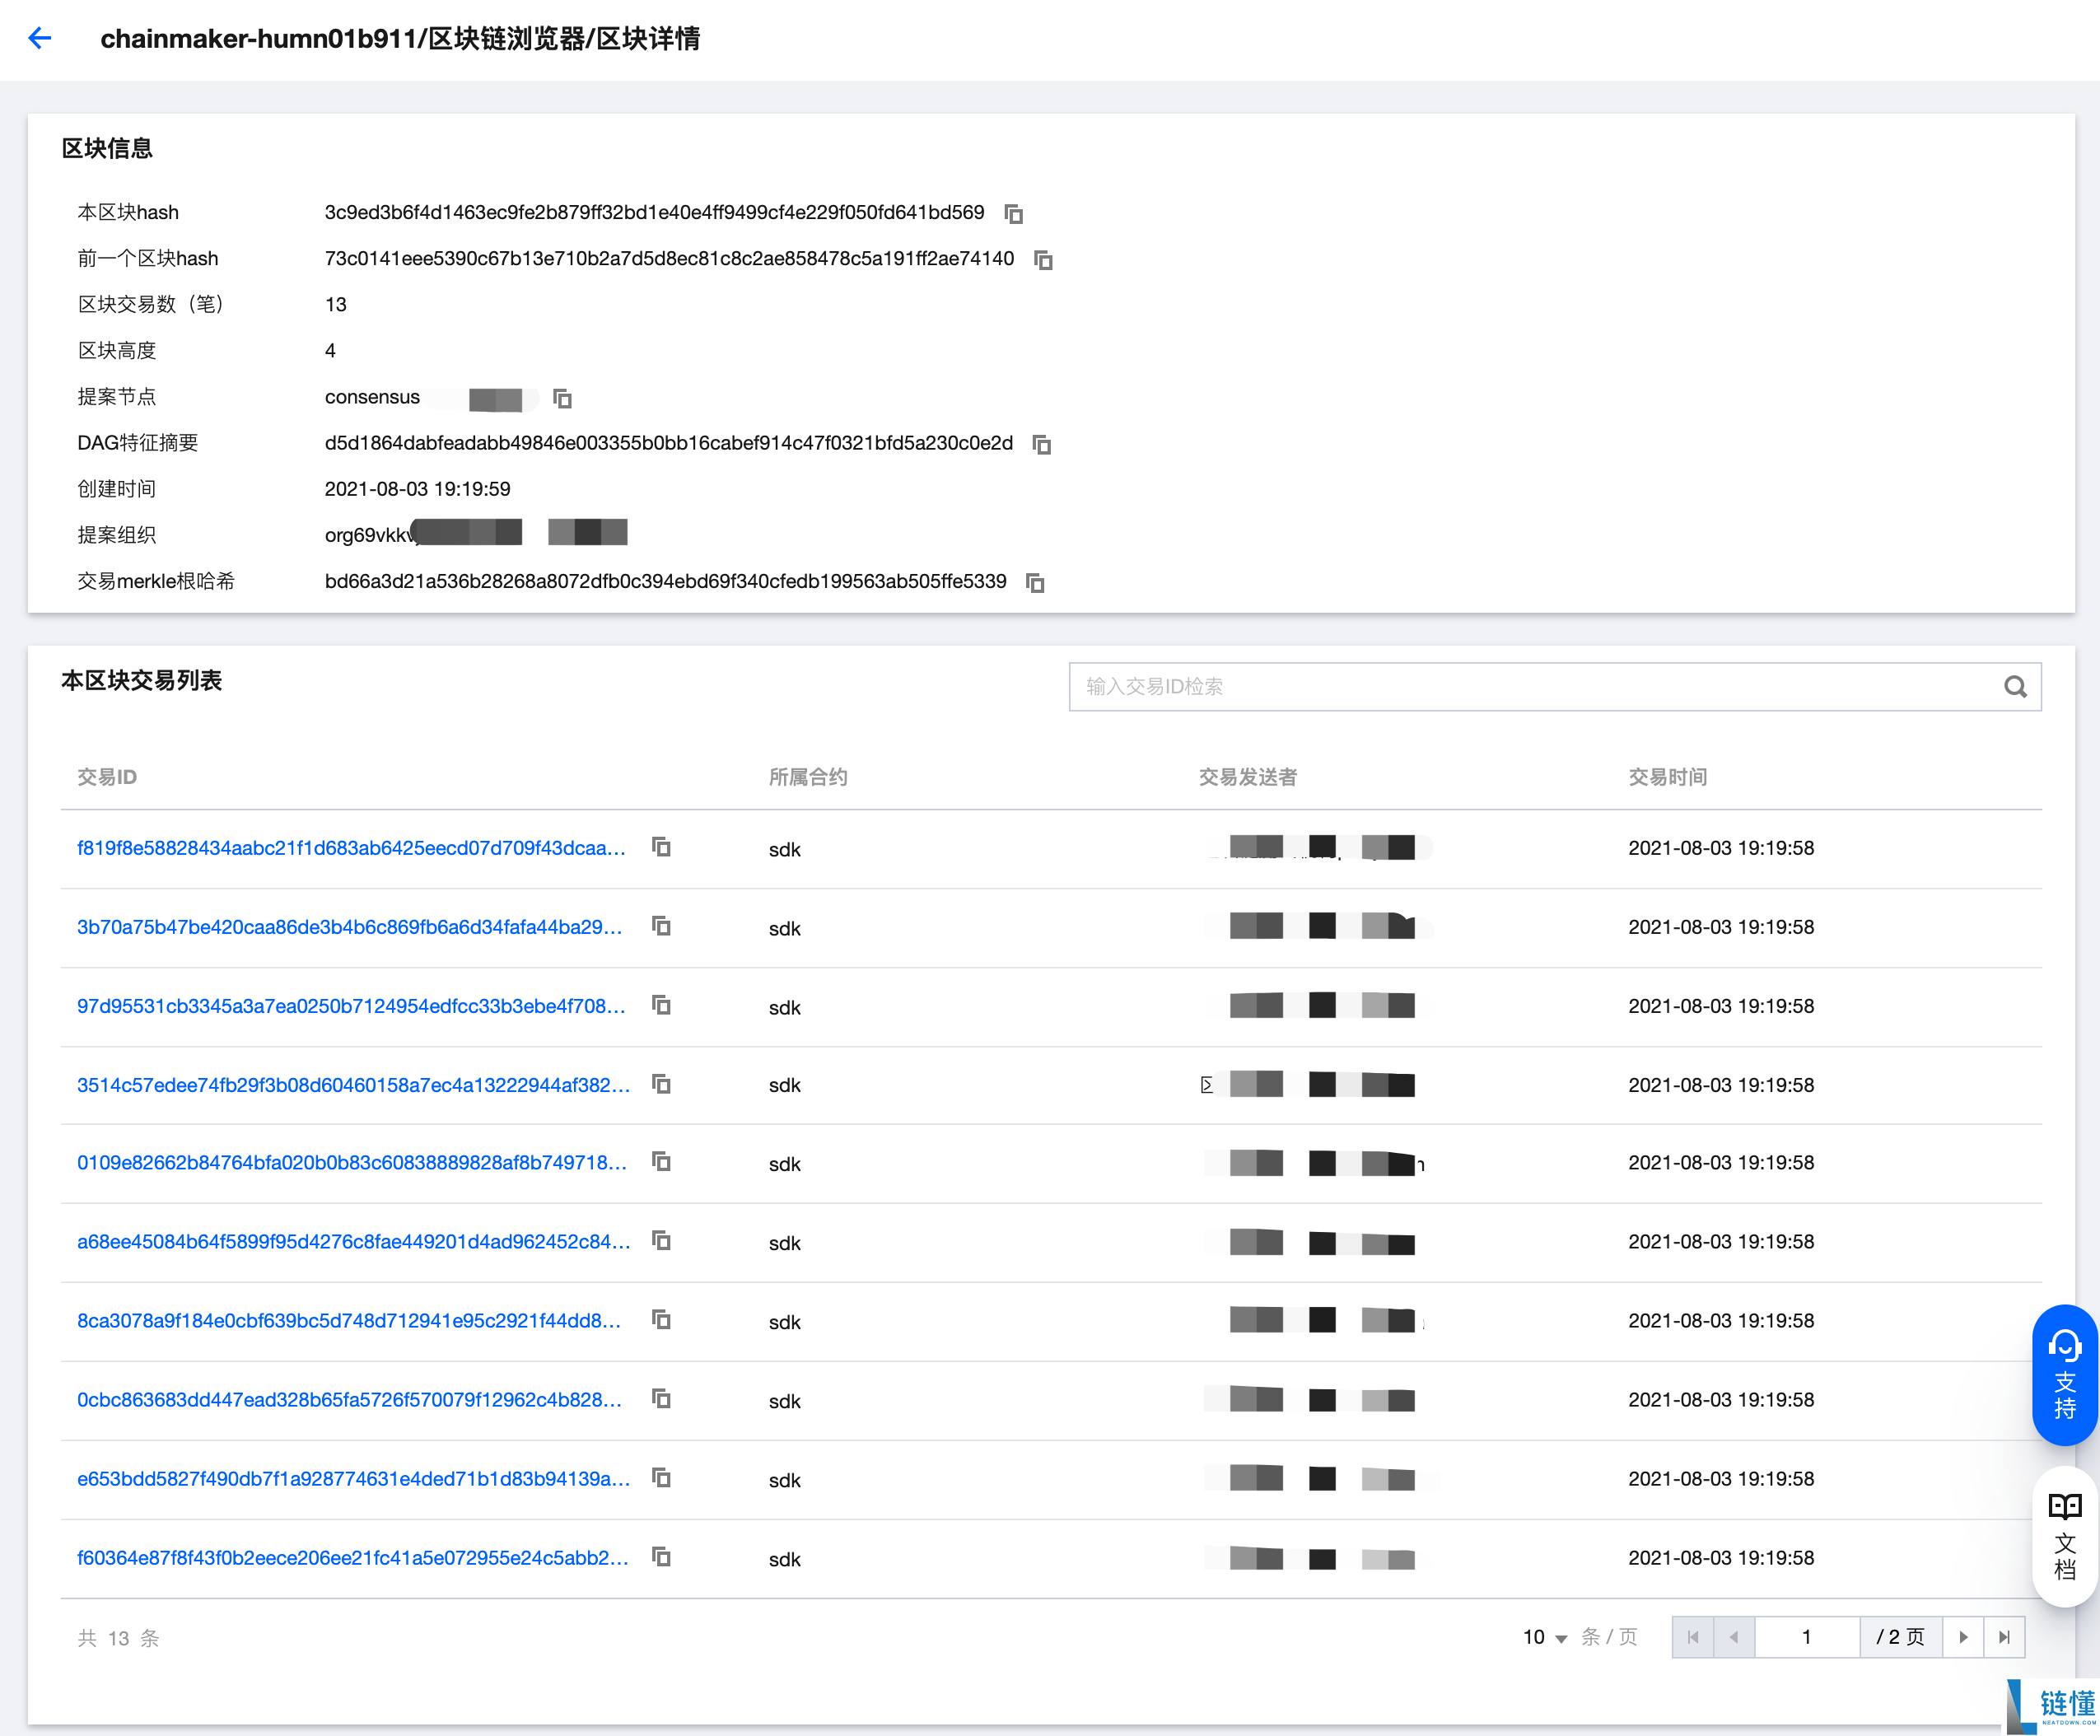Jump to the last page
The width and height of the screenshot is (2100, 1736).
(x=2003, y=1637)
